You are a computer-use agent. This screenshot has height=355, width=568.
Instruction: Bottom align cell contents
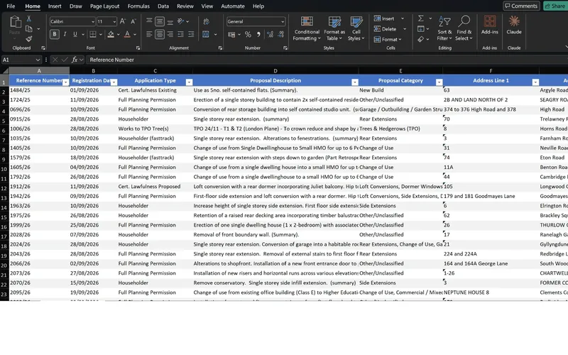pos(170,21)
